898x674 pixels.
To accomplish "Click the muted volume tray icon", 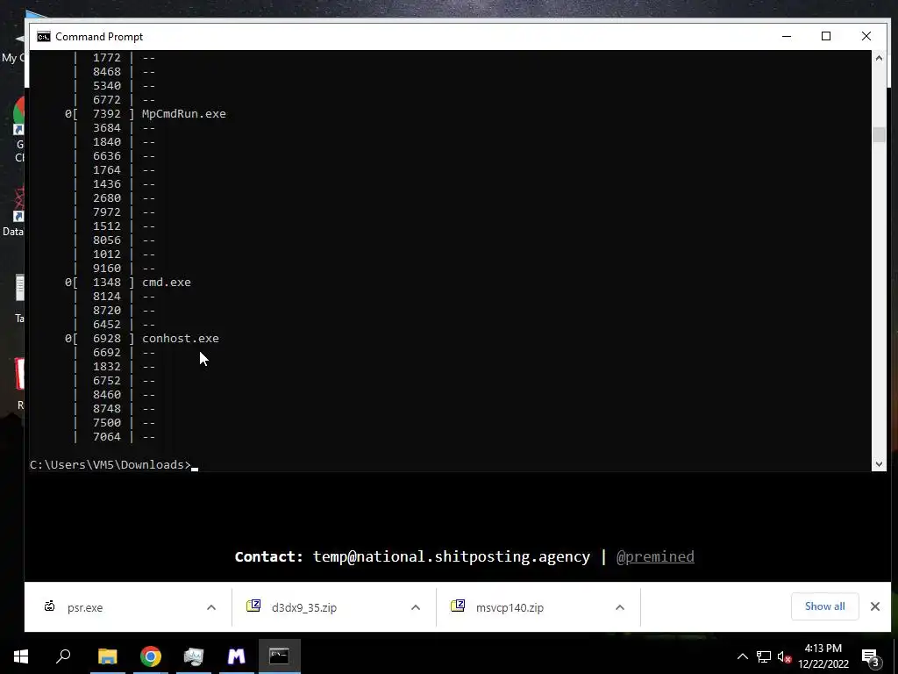I will [x=784, y=656].
